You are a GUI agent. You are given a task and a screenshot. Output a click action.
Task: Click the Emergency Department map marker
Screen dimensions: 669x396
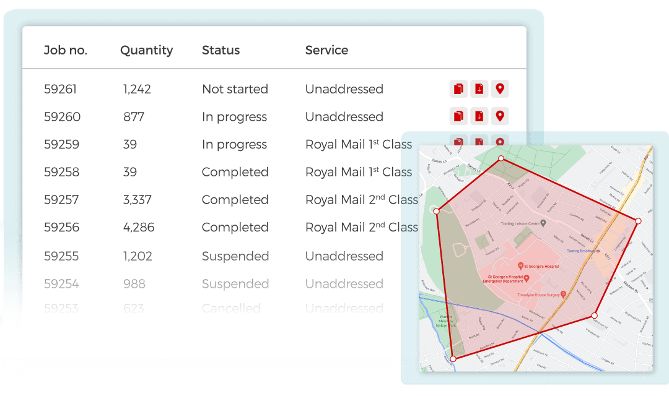coord(527,278)
